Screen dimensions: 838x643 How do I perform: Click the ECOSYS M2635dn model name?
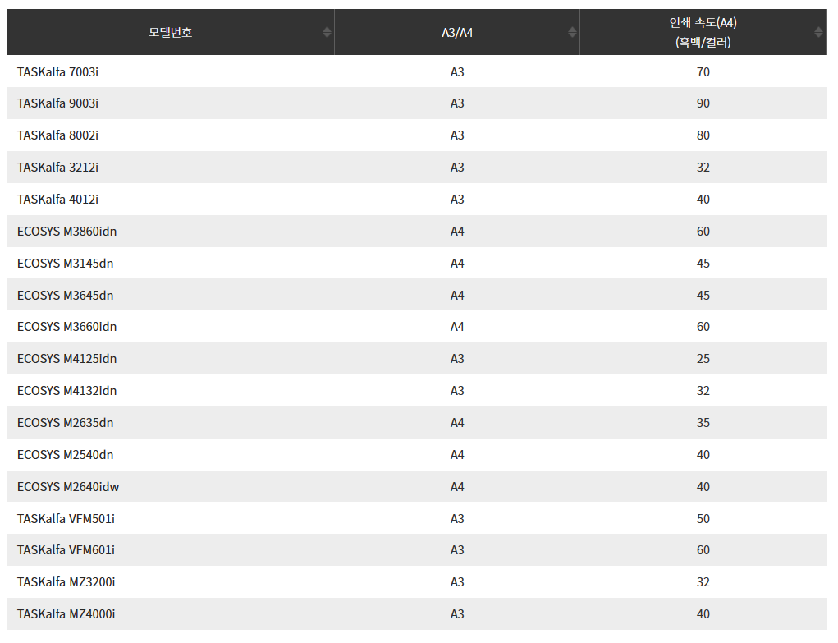(65, 423)
